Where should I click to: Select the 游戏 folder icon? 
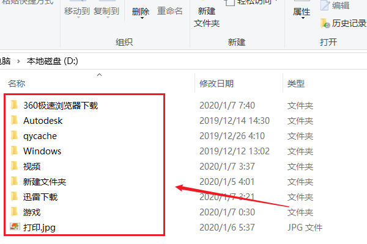pyautogui.click(x=14, y=212)
